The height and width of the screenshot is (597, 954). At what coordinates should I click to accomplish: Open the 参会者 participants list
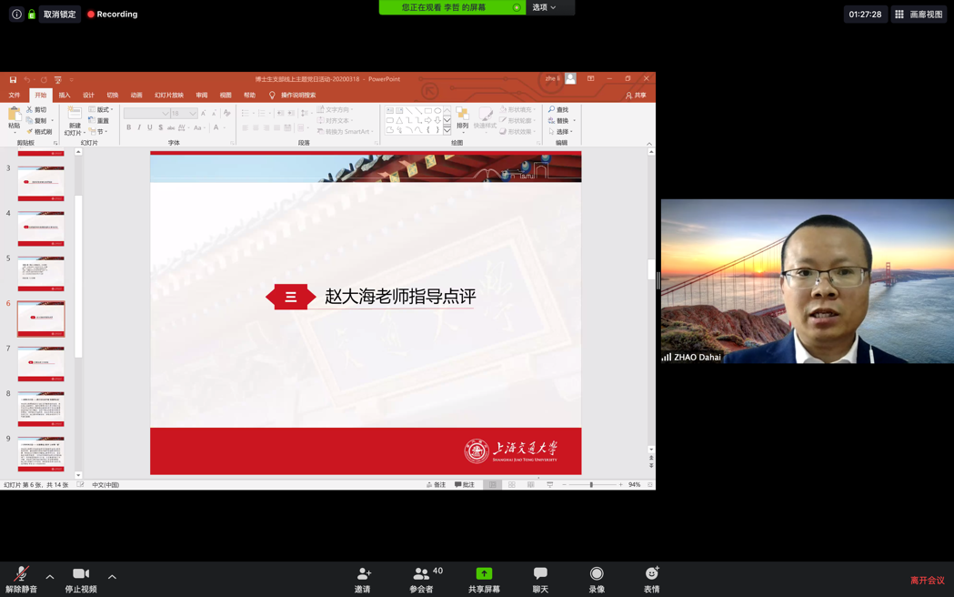(x=421, y=574)
